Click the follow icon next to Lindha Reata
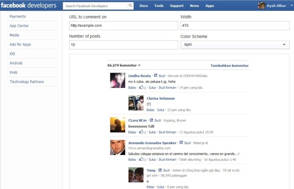Image resolution: width=294 pixels, height=189 pixels. pos(155,75)
